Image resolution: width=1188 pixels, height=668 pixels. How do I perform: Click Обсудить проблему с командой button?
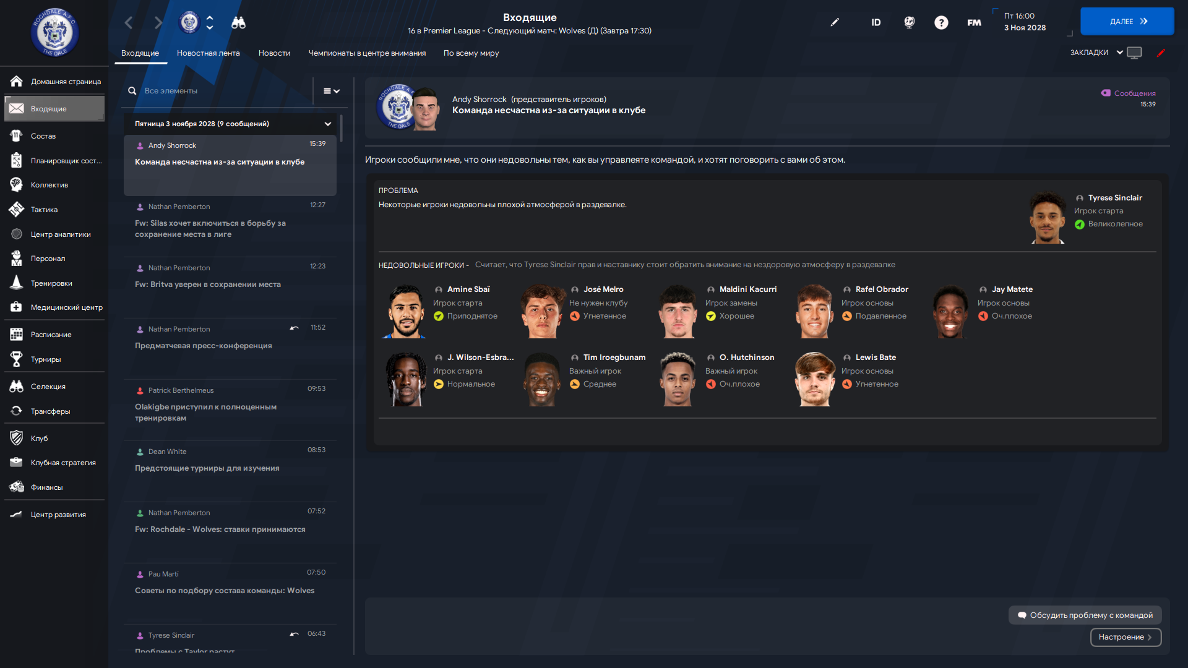1085,615
